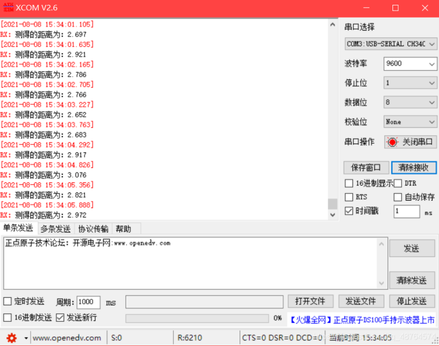439x346 pixels.
Task: Switch to the 多条发送 tab
Action: click(x=56, y=229)
